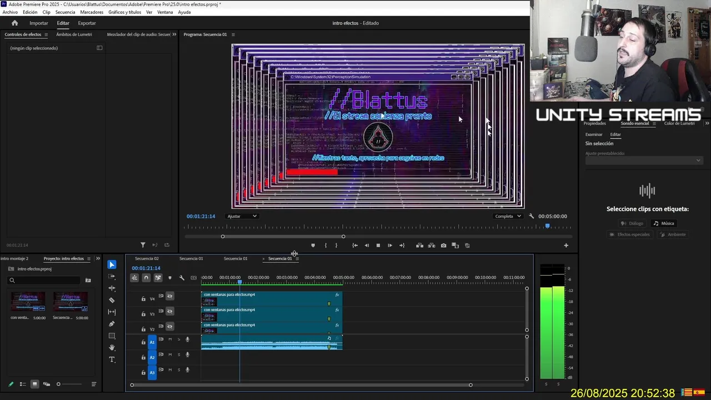Open the Secuencia menu
Image resolution: width=711 pixels, height=400 pixels.
[x=65, y=12]
